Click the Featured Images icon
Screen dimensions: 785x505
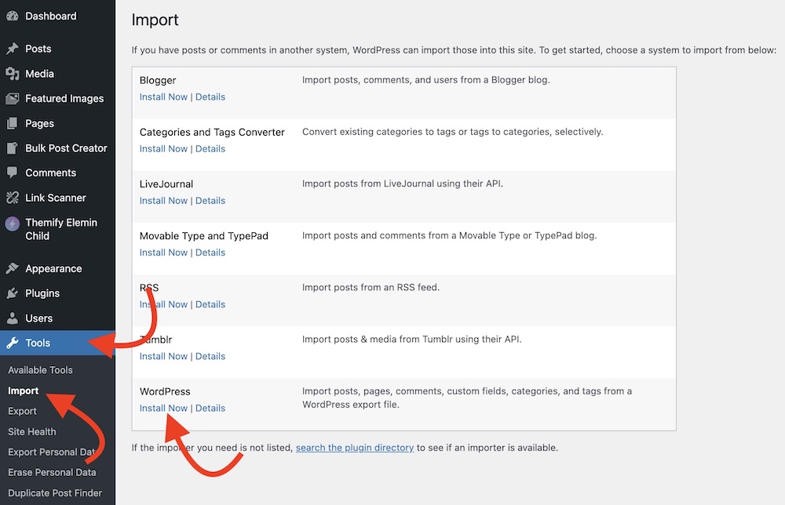(x=11, y=98)
